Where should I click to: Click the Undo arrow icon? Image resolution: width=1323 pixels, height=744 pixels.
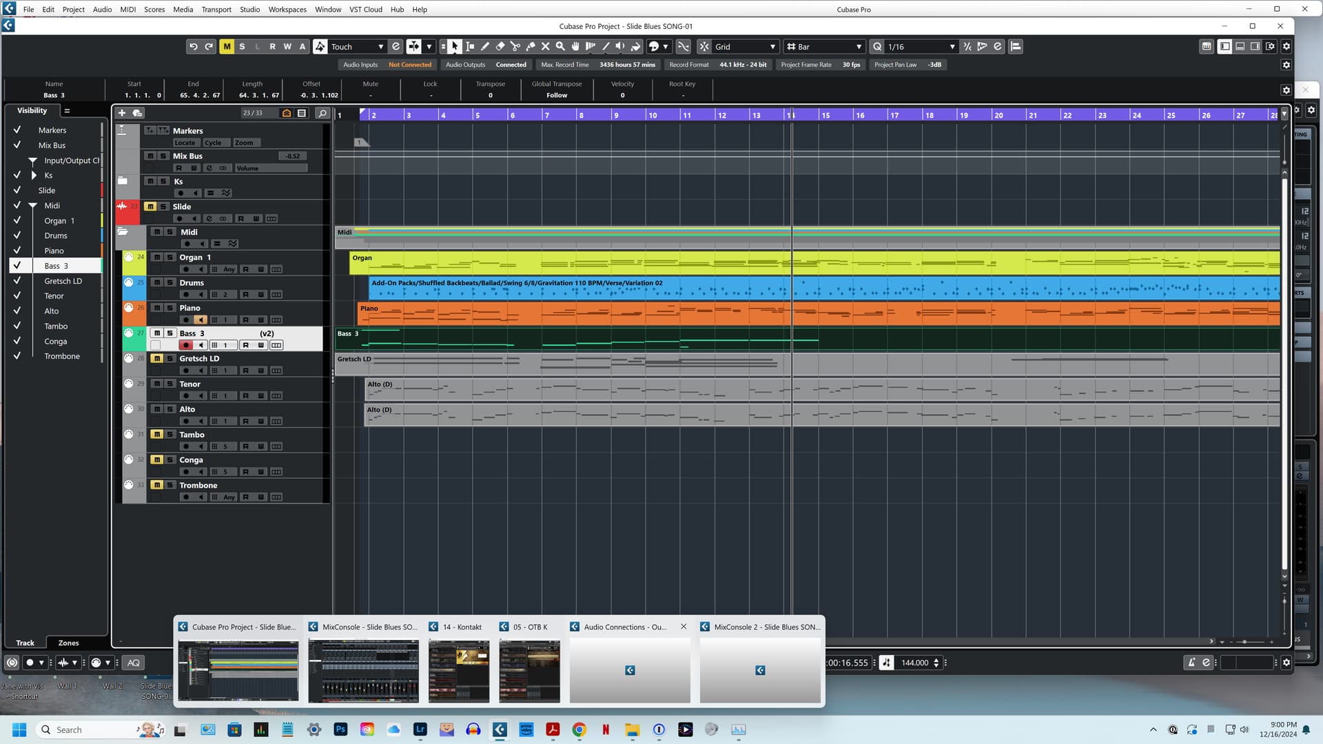pos(194,46)
